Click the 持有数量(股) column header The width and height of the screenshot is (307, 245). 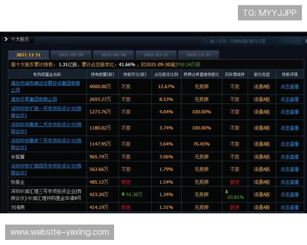click(103, 74)
